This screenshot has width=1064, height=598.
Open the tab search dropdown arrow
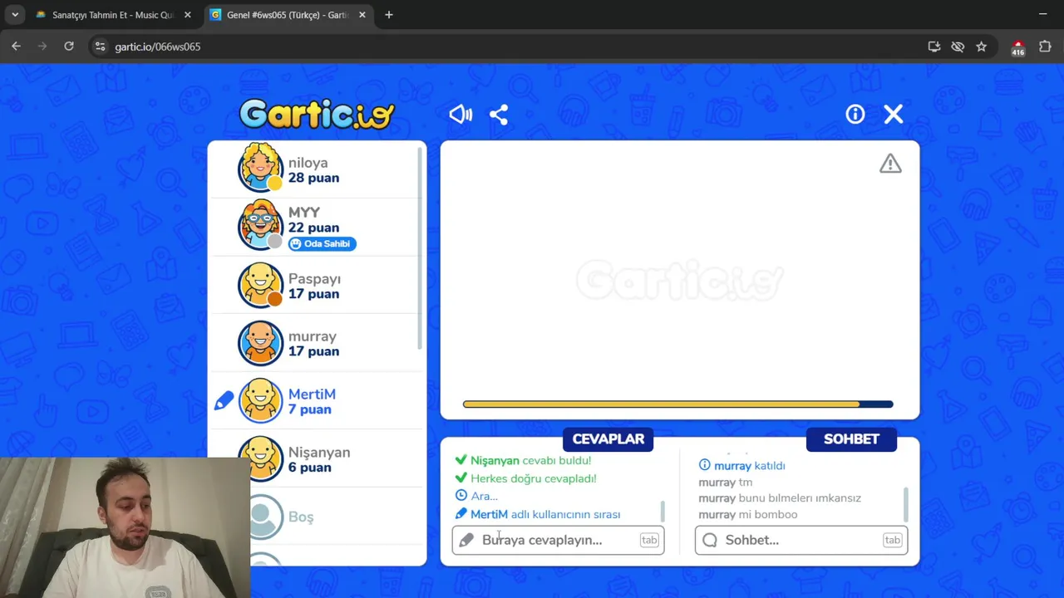point(14,15)
